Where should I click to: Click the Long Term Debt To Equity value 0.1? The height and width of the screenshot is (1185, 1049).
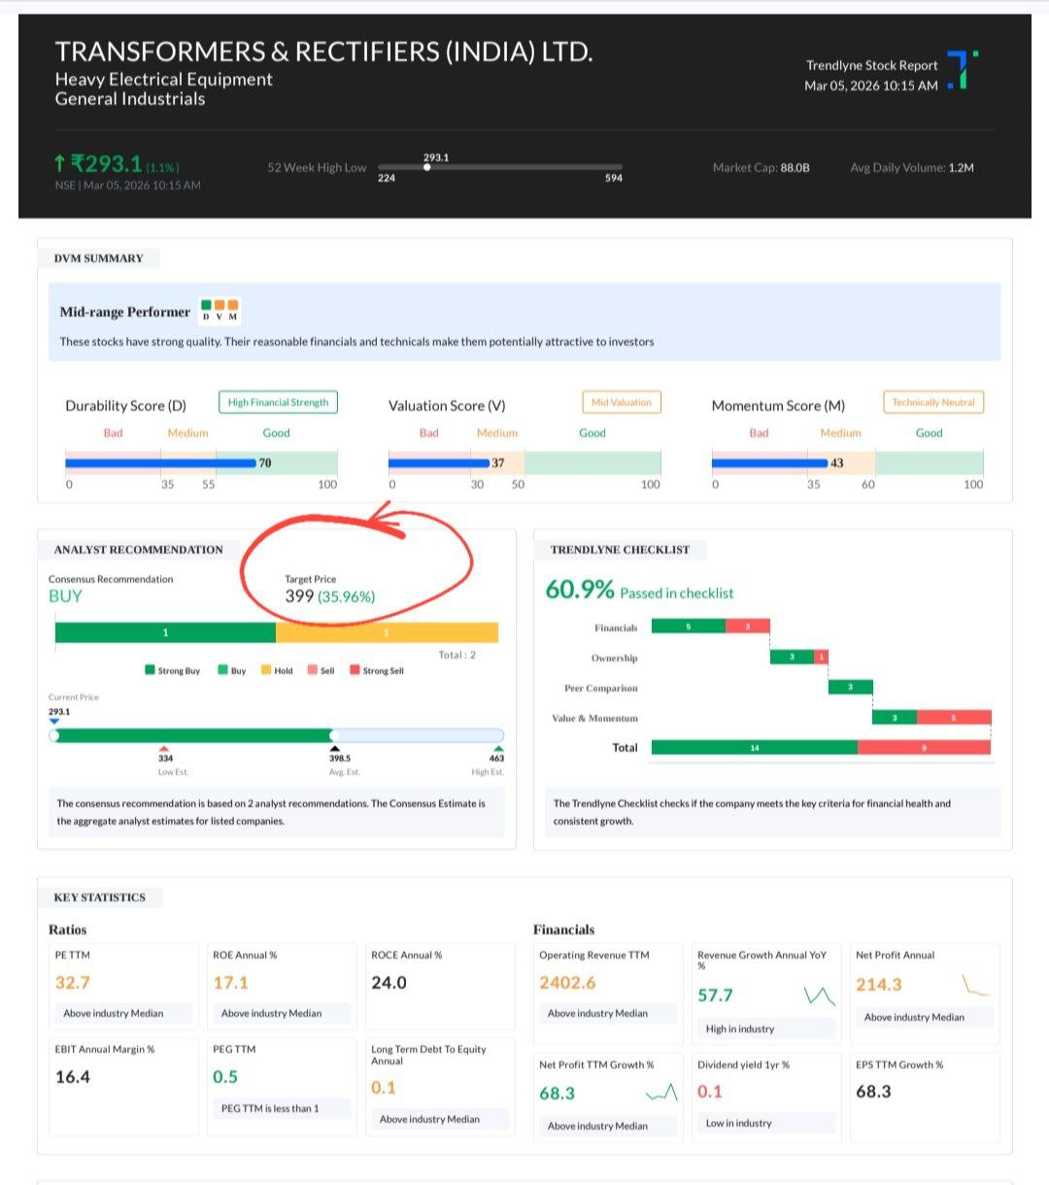tap(384, 1088)
